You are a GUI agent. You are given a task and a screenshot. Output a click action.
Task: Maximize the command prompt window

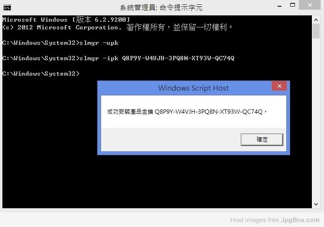293,5
